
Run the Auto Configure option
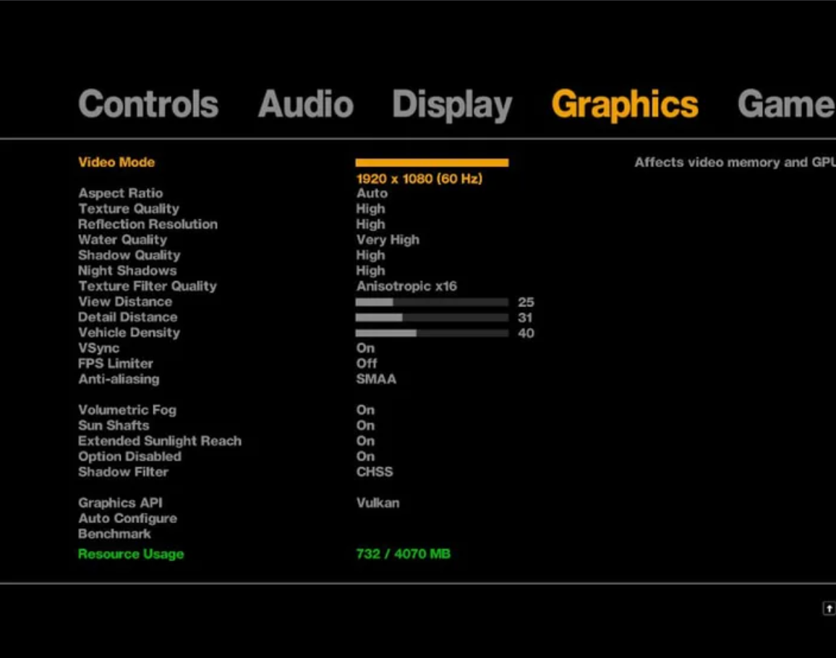[127, 519]
